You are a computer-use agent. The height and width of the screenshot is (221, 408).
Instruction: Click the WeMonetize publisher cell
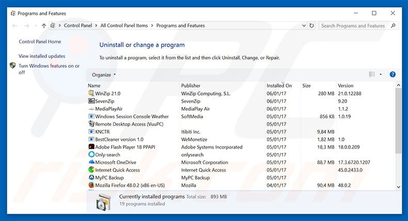194,139
